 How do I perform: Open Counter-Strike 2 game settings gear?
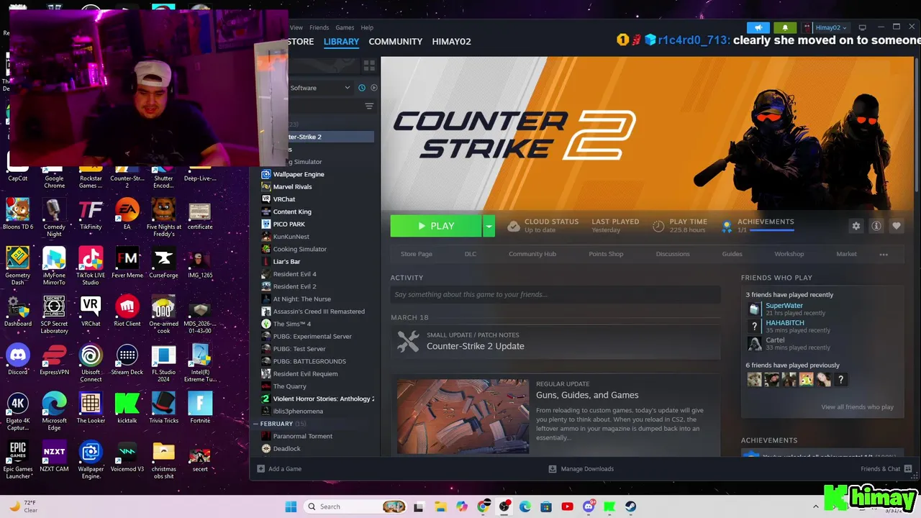(x=856, y=226)
